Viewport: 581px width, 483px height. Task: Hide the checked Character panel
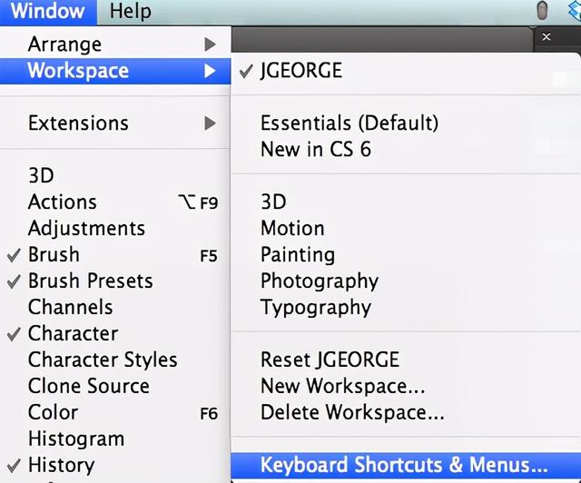(73, 334)
